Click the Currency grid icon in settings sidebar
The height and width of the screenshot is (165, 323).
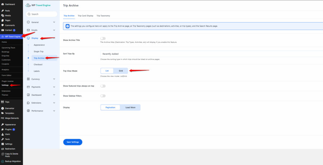[x=28, y=79]
